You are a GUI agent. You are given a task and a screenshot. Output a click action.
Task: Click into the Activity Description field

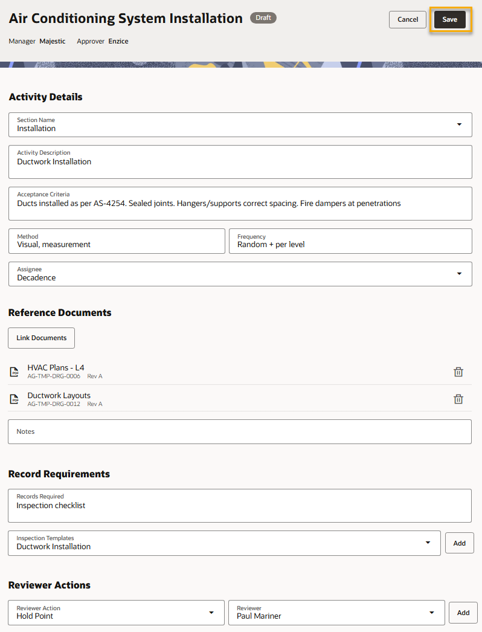click(240, 162)
